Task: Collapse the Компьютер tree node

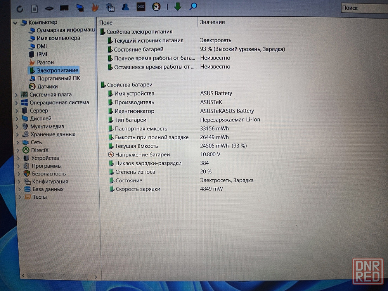Action: 15,23
